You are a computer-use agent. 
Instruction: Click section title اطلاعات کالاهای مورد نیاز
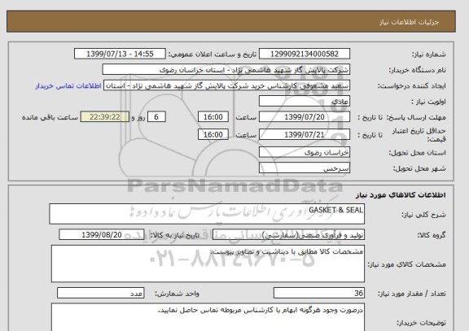click(x=401, y=195)
